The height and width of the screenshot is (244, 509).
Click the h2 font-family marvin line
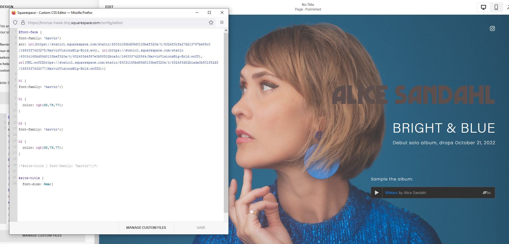click(41, 129)
